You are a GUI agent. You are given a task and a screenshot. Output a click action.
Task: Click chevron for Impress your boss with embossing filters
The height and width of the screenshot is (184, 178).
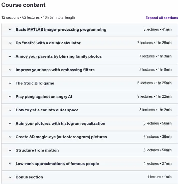click(x=10, y=70)
